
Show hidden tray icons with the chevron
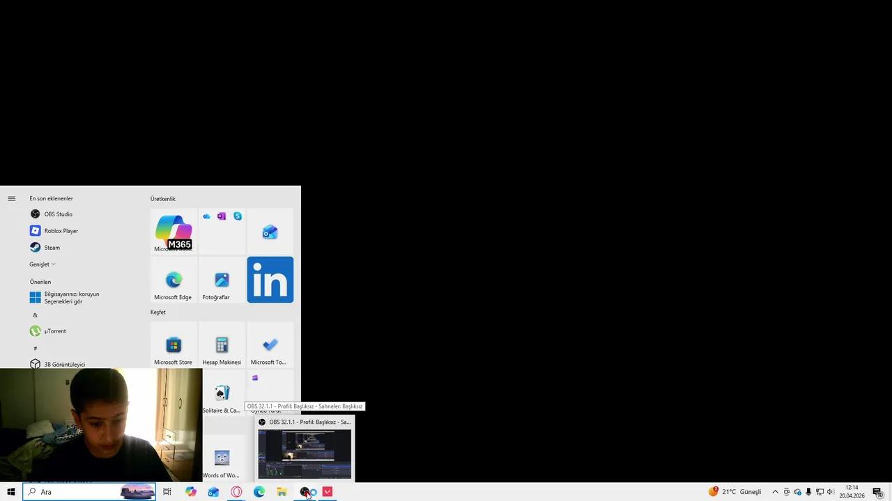coord(775,492)
